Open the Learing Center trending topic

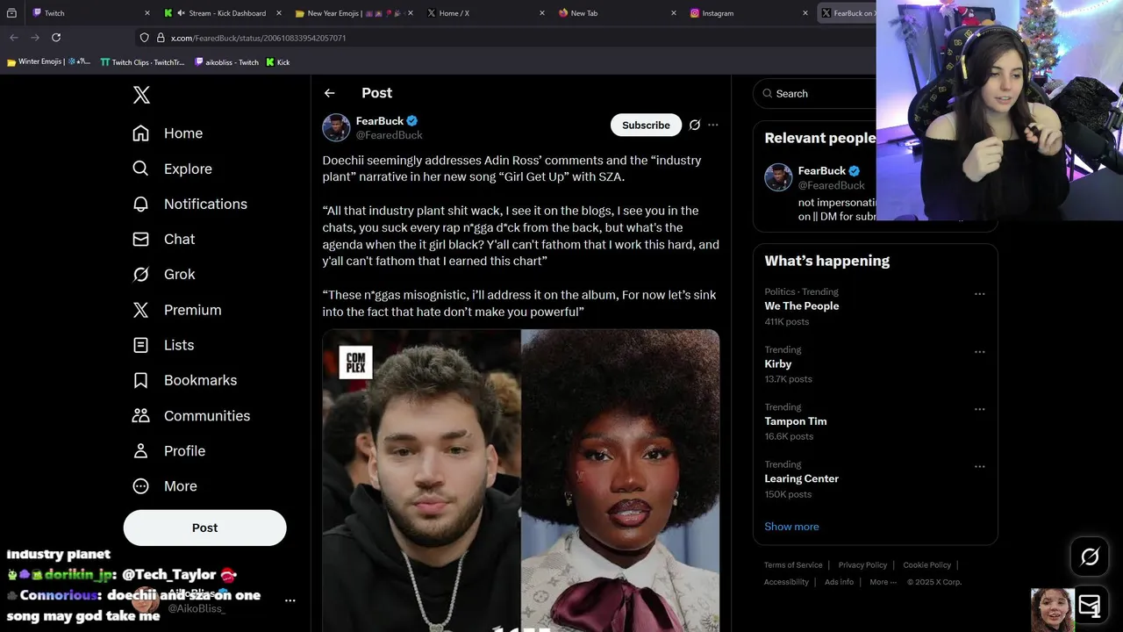tap(801, 478)
